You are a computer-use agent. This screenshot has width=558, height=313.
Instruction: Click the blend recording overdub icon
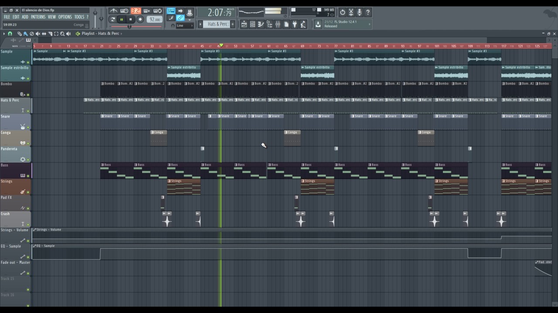click(147, 11)
